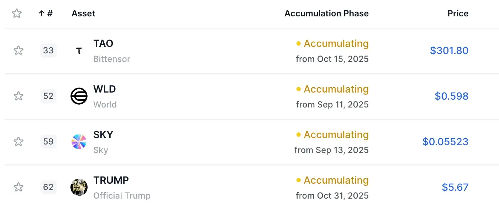Click SKY price $0.05523
Screen dimensions: 499x210
click(x=445, y=142)
